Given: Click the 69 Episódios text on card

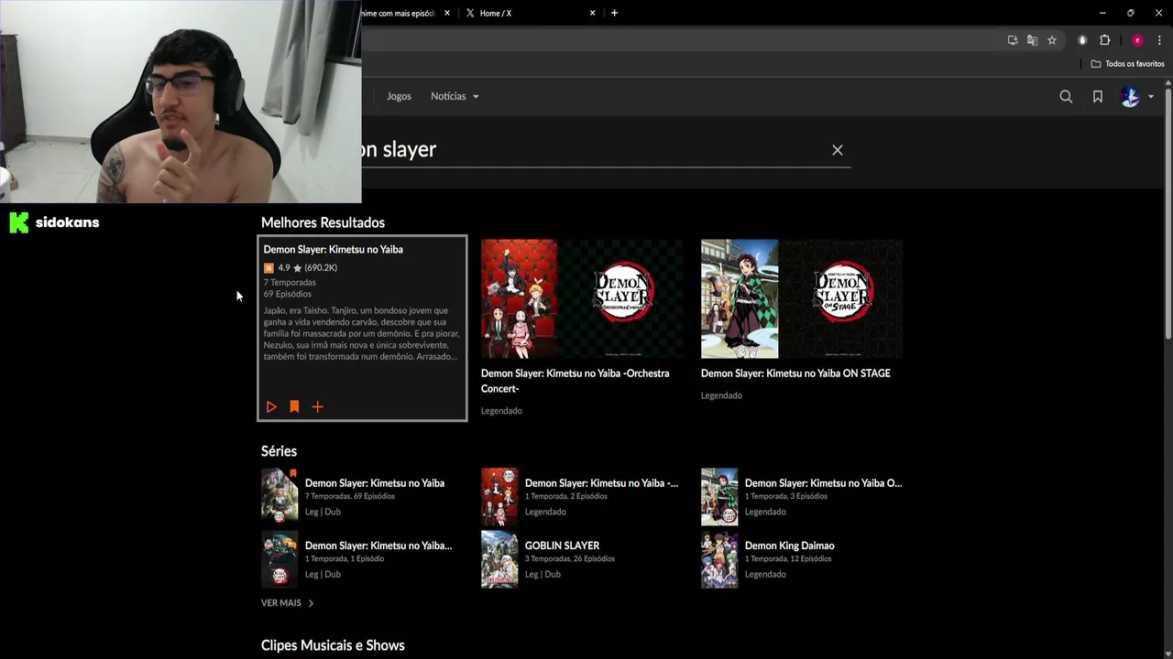Looking at the screenshot, I should (287, 294).
